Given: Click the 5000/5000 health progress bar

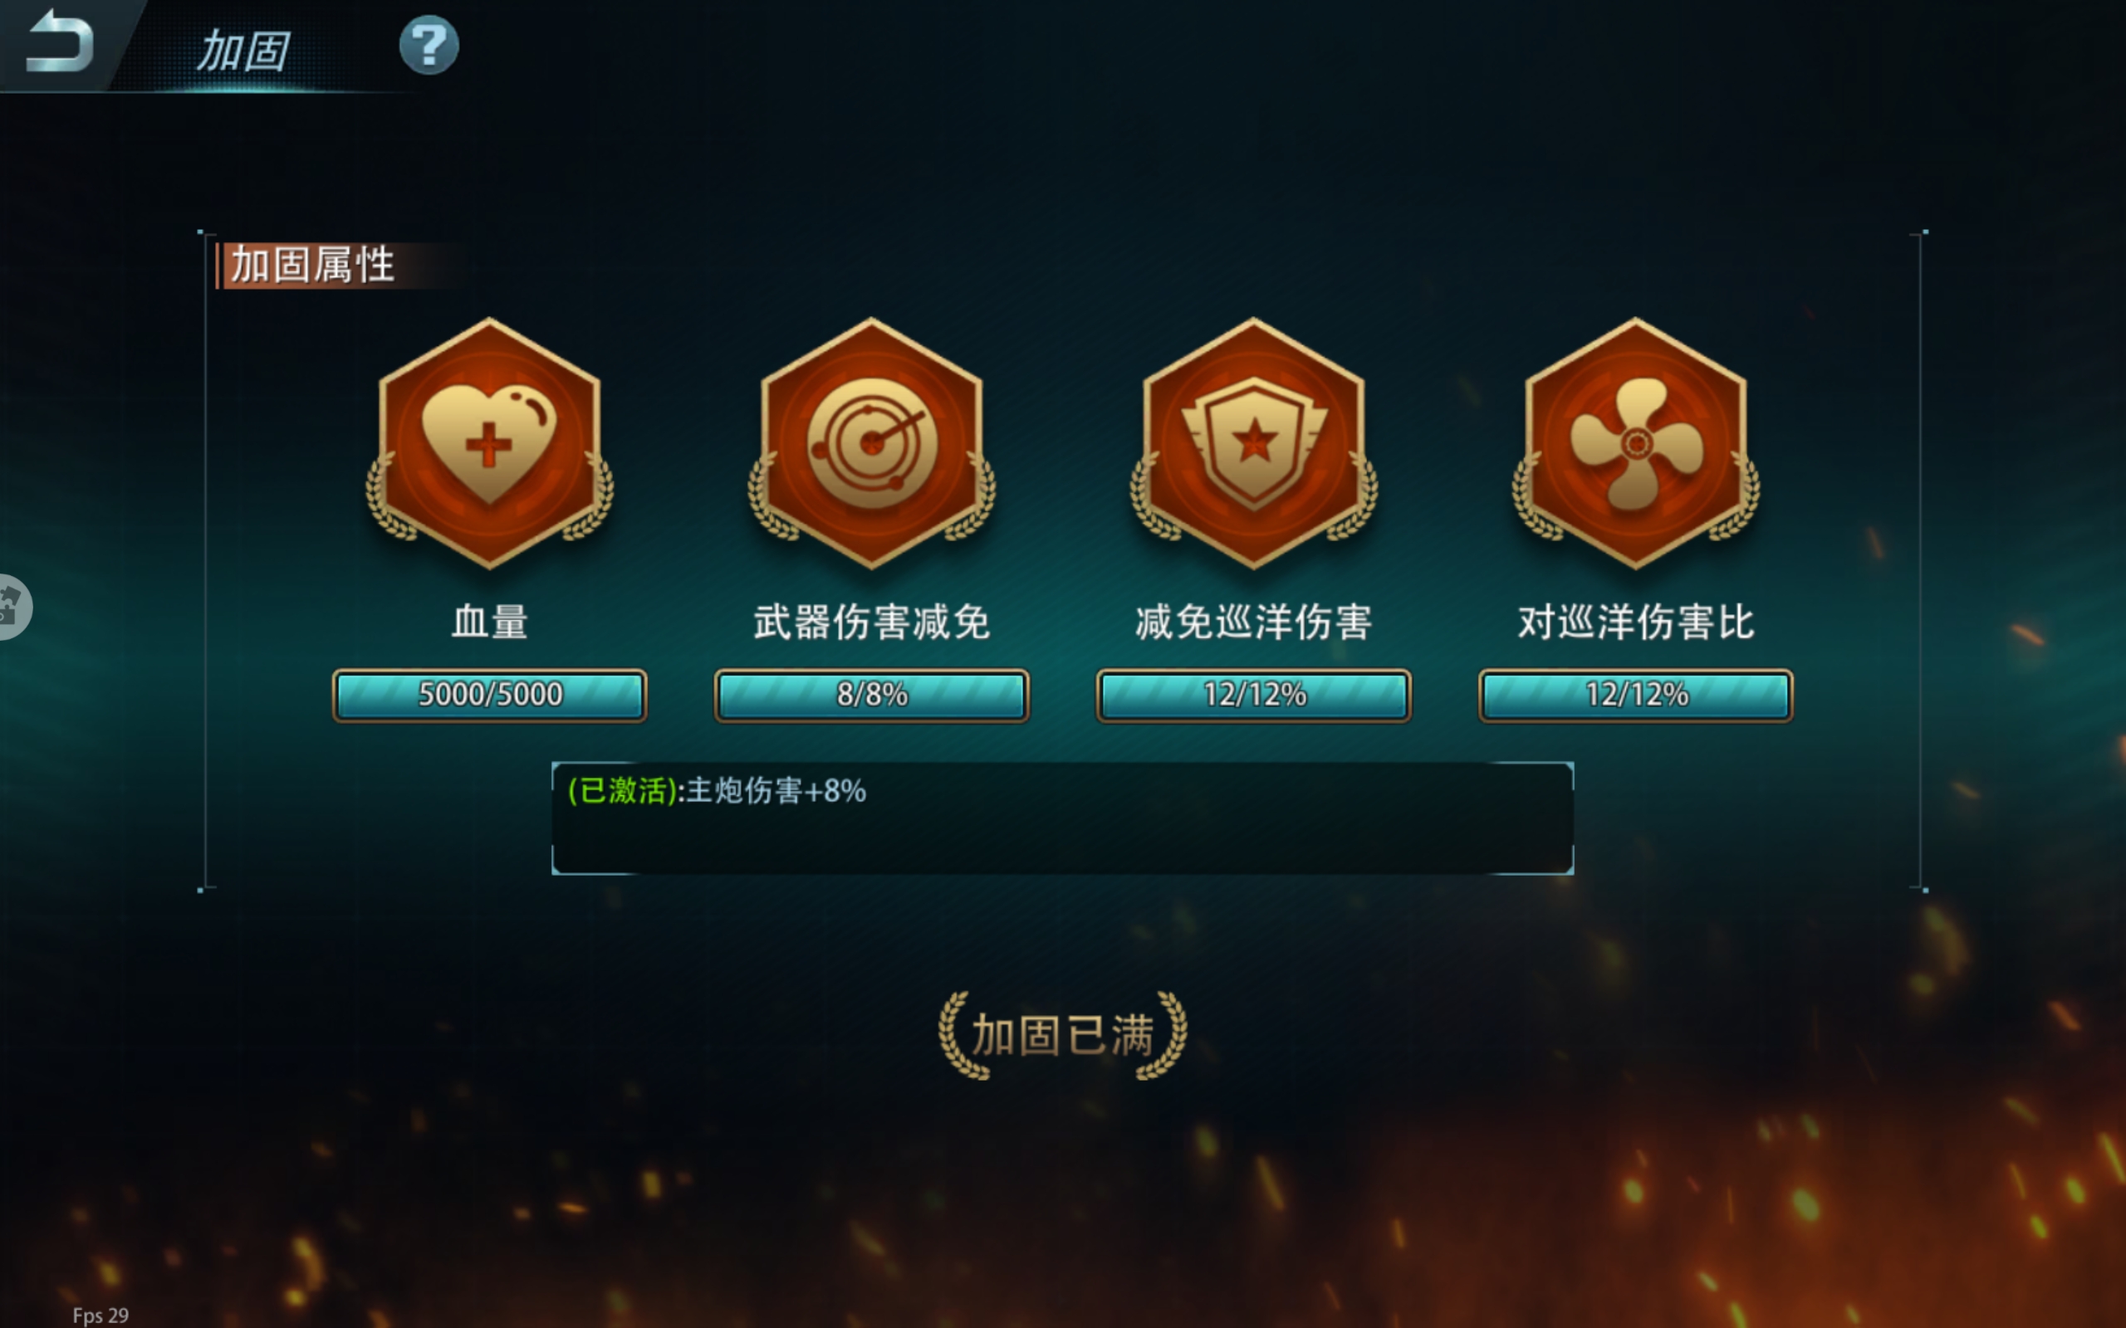Looking at the screenshot, I should pos(489,696).
